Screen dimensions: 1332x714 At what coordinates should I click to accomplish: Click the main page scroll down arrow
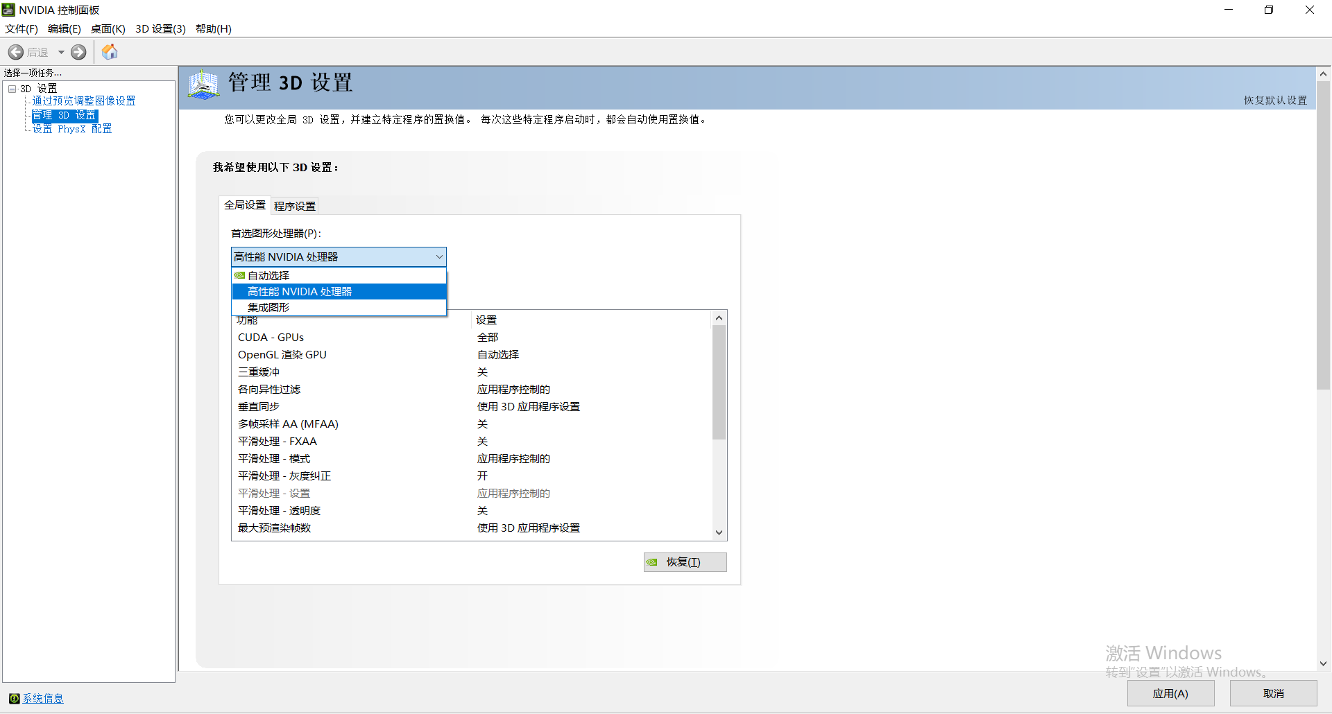point(1324,663)
